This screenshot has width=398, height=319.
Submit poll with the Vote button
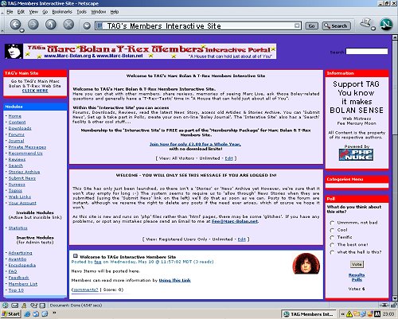click(357, 264)
